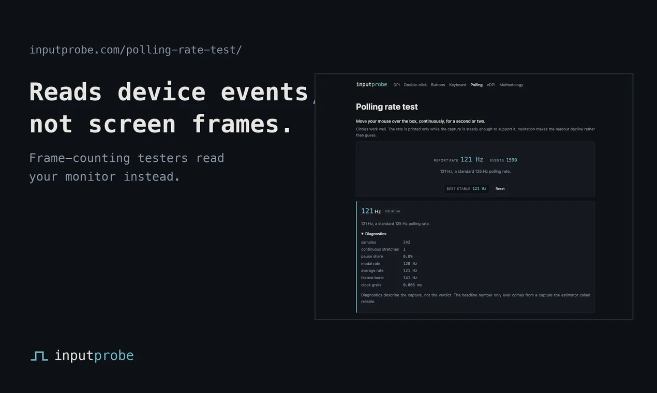Go to the DPI page

point(396,85)
